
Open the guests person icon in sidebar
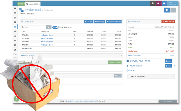click(x=15, y=17)
